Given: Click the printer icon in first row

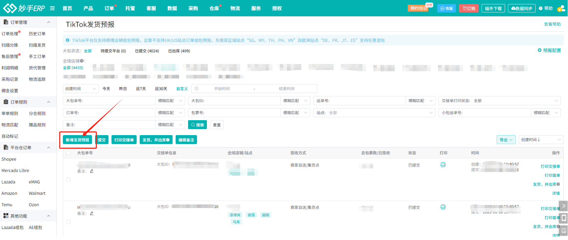Looking at the screenshot, I should [x=443, y=165].
